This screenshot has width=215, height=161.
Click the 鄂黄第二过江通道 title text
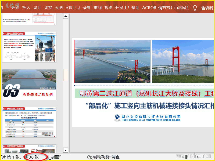click(146, 93)
